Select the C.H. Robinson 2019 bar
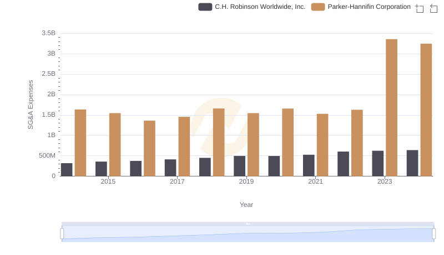 click(x=240, y=166)
